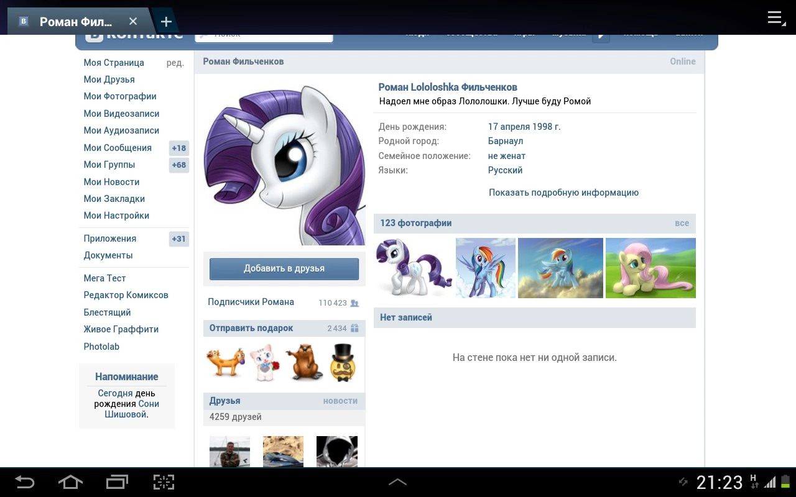Open Мои Видеозаписи
The image size is (796, 497).
[122, 114]
